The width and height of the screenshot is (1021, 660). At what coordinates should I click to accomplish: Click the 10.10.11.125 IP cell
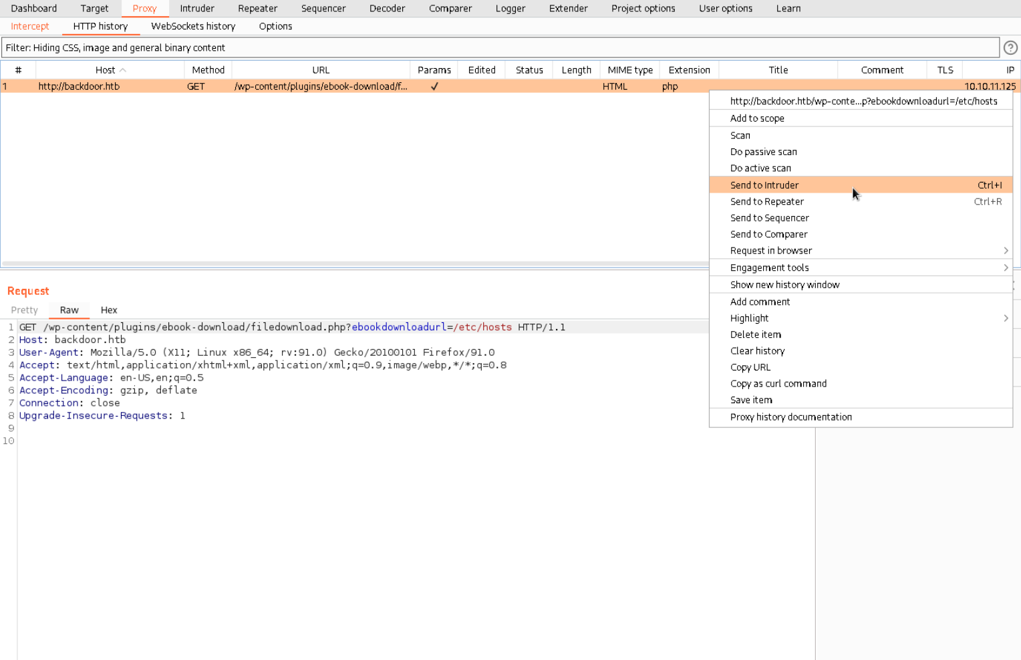click(990, 86)
